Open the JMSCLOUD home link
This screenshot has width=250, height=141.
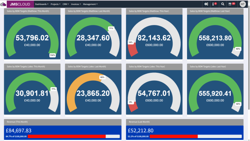20,4
